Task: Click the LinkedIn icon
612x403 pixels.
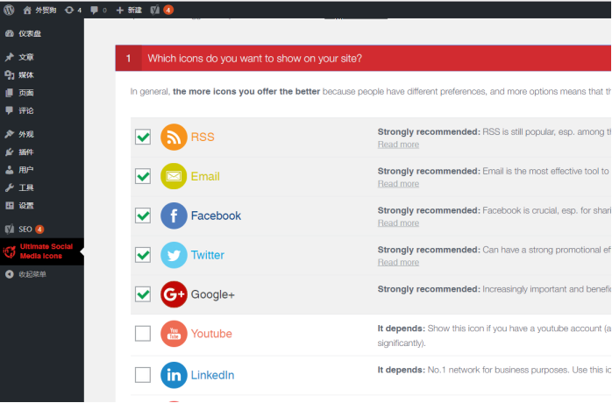Action: [x=174, y=375]
